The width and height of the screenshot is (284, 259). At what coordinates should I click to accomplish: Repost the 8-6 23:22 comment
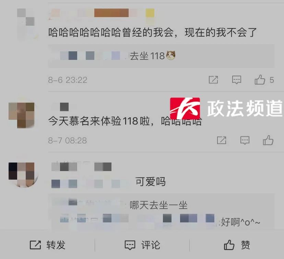213,80
